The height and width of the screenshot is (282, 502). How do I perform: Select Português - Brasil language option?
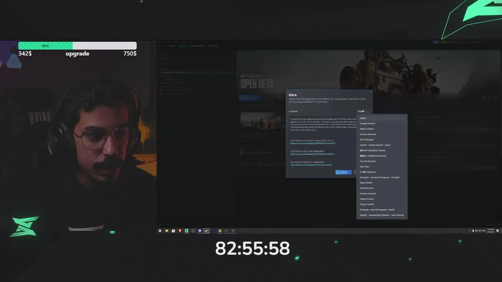(x=382, y=210)
